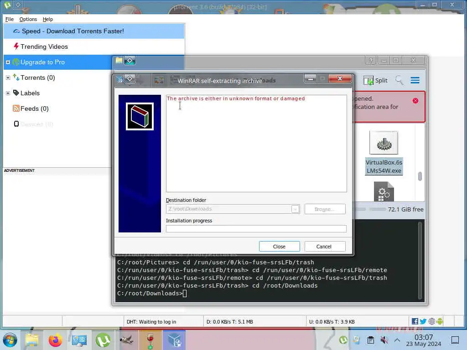Click the muted volume tray icon
Viewport: 467px width, 350px height.
384,340
